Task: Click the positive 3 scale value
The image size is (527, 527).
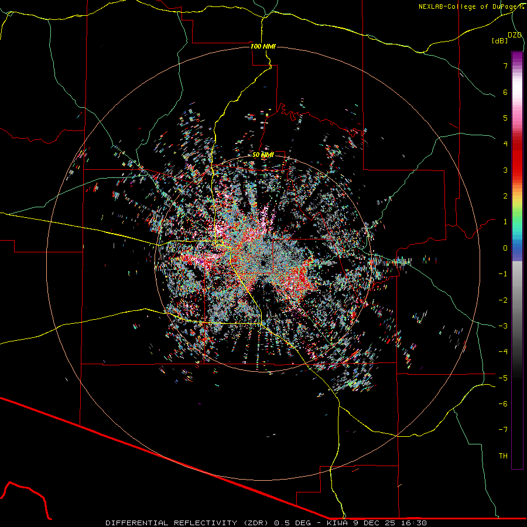Action: click(505, 170)
